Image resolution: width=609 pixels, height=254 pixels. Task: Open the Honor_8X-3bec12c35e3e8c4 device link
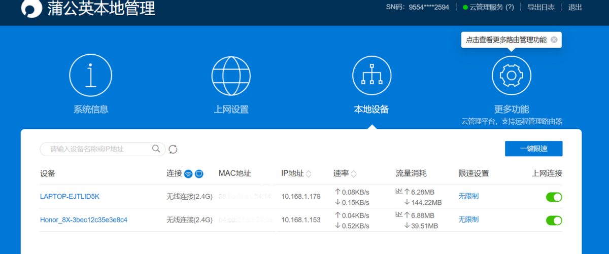pos(84,220)
